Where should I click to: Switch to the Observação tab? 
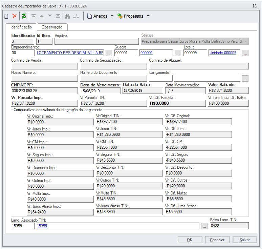coord(52,27)
